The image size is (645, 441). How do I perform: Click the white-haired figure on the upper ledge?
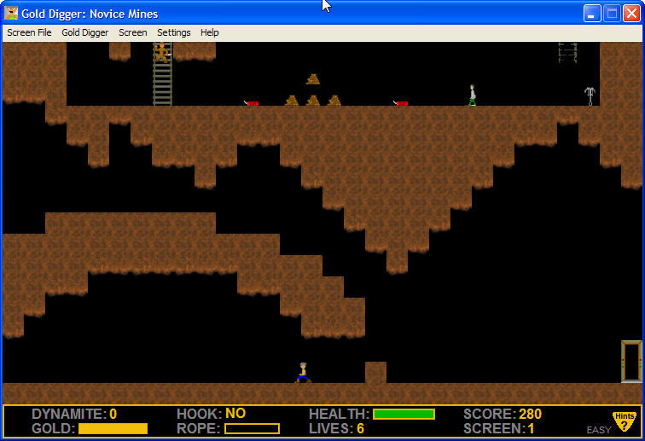(x=472, y=96)
